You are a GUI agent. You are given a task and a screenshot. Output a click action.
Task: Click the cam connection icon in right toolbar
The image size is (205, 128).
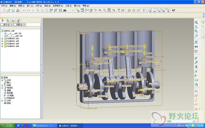point(196,27)
